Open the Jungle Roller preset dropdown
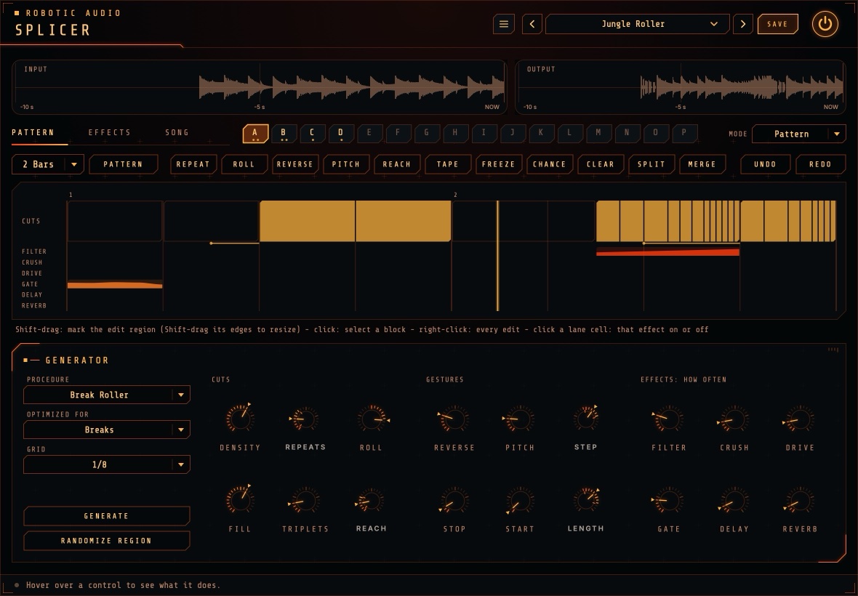 (x=638, y=24)
